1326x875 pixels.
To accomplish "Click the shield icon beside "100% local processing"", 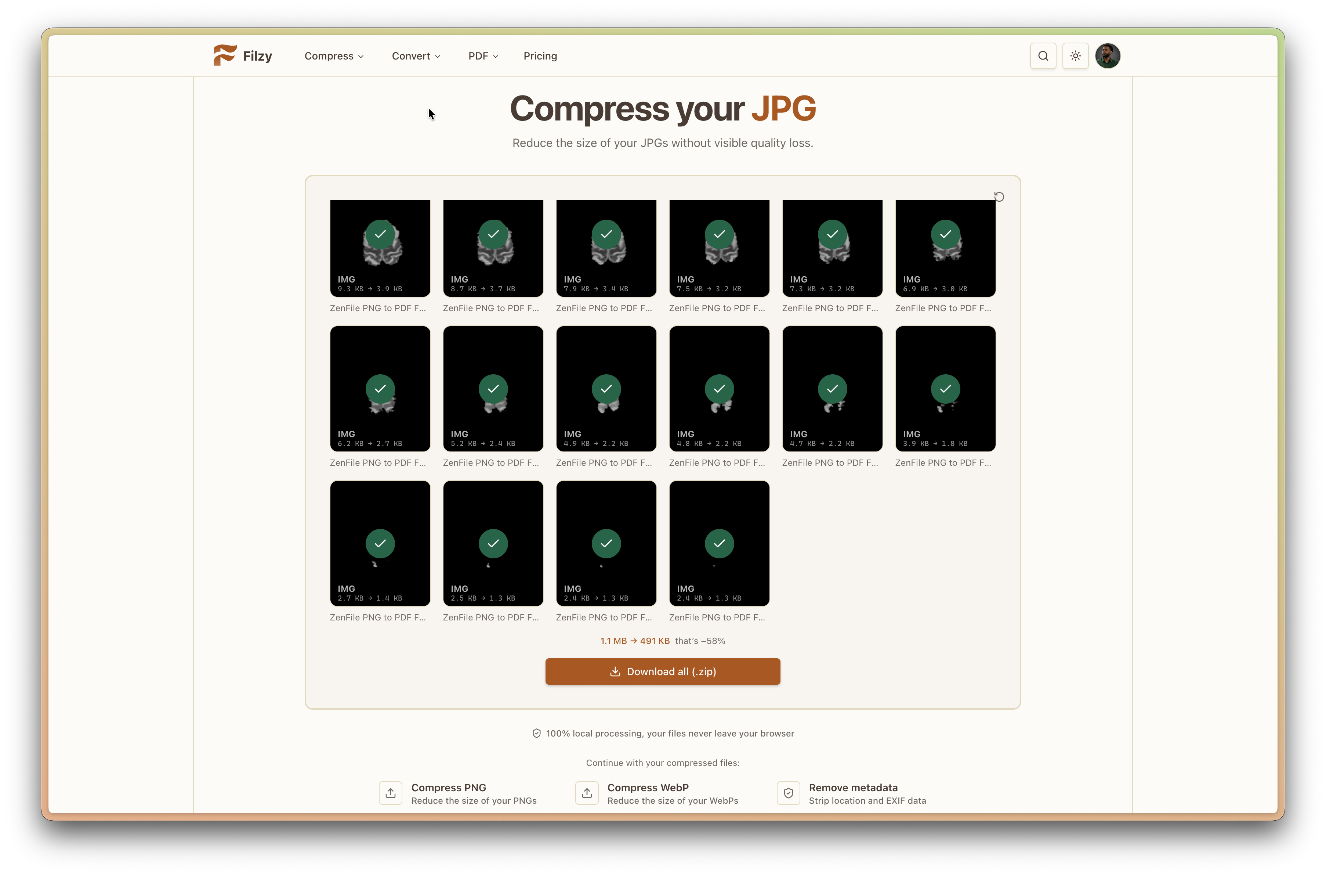I will click(x=536, y=733).
